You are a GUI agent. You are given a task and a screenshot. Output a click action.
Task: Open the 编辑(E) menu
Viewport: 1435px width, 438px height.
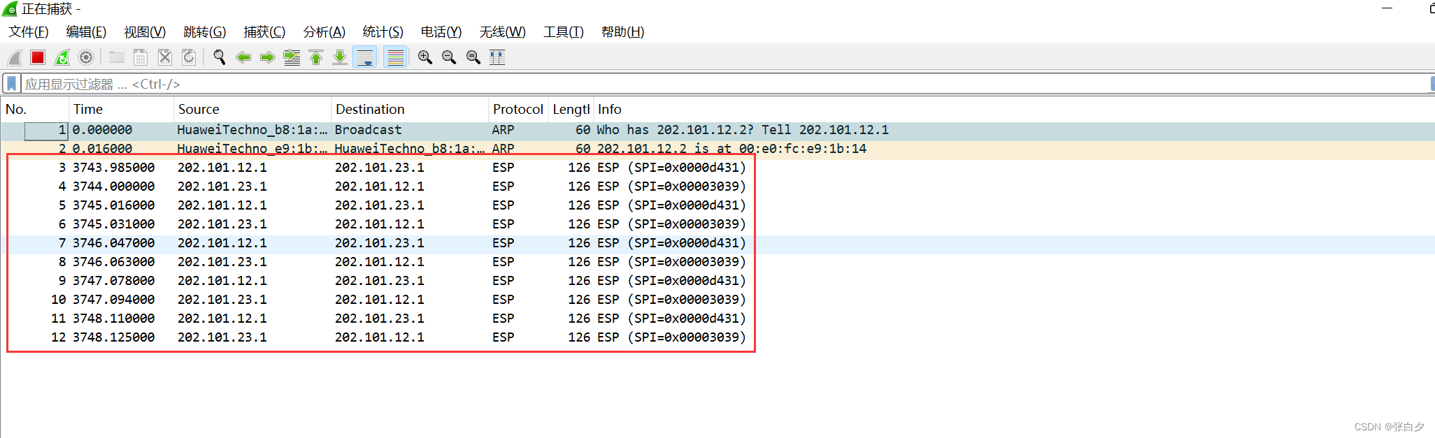click(x=86, y=32)
